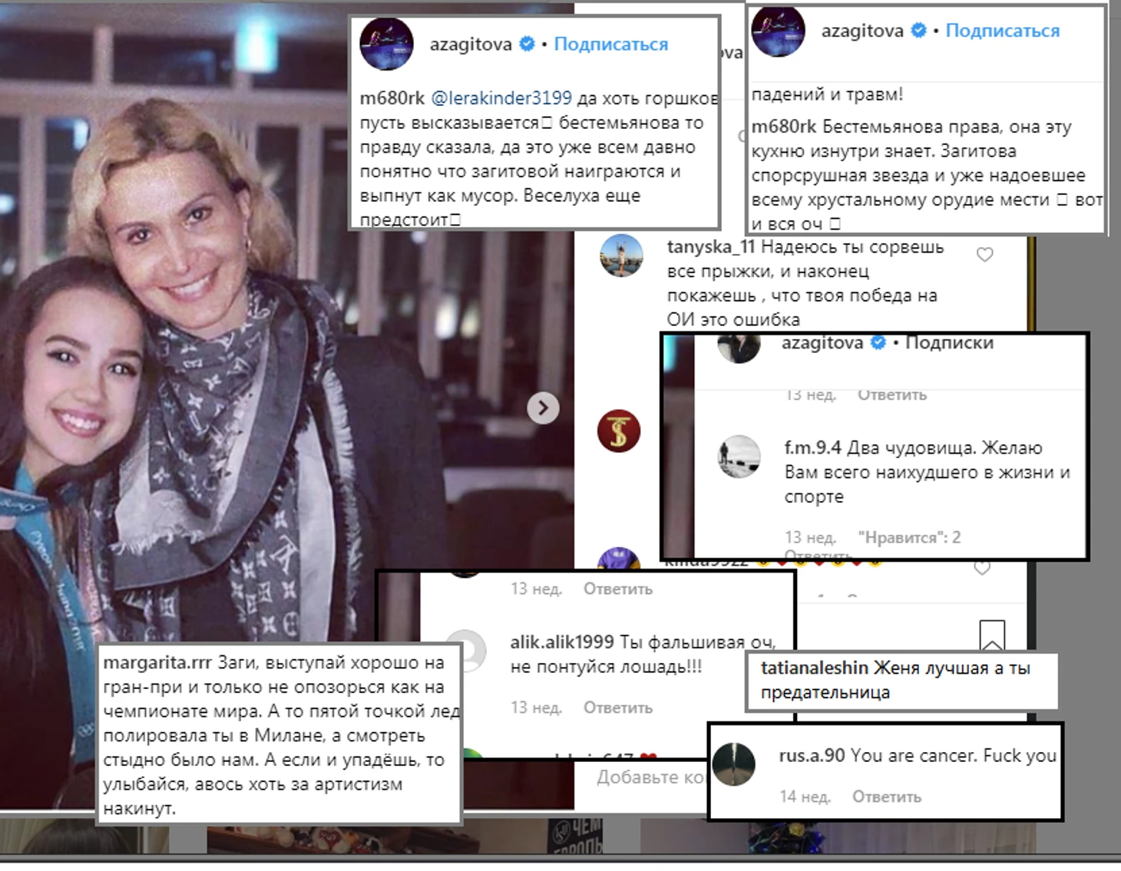Follow azagitova via Подписаться in right box
The height and width of the screenshot is (871, 1121).
point(1002,31)
